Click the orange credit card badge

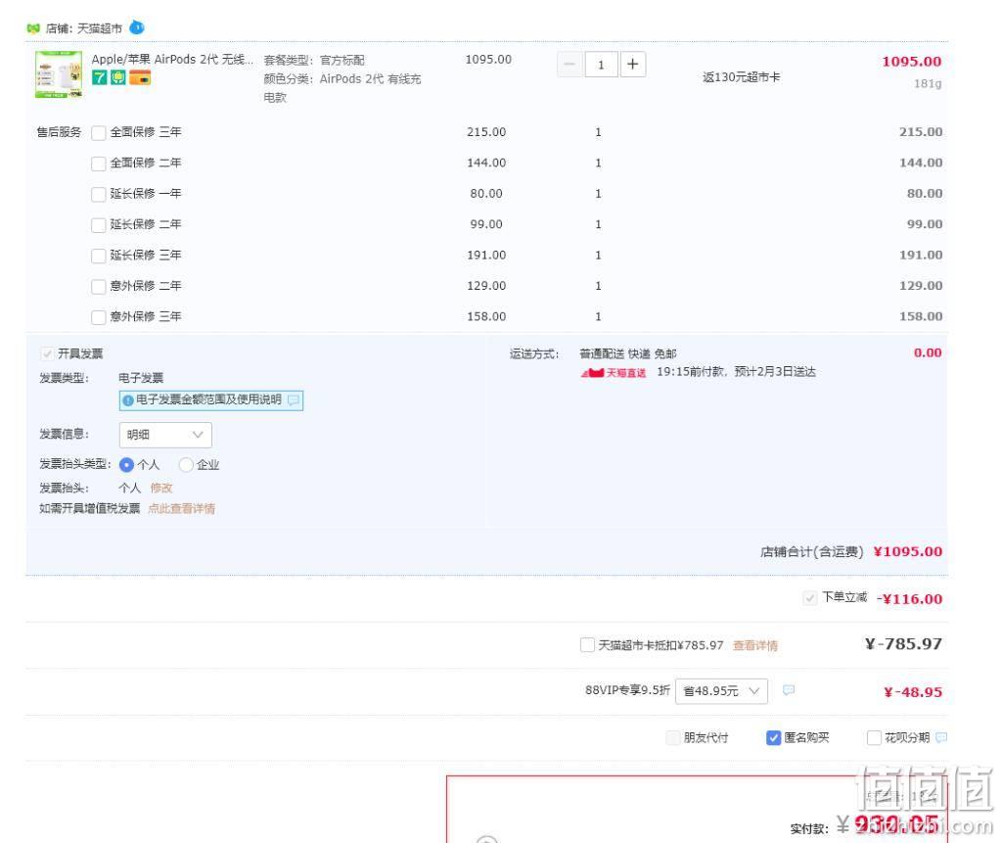point(140,78)
